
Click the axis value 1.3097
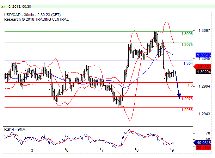204,30
